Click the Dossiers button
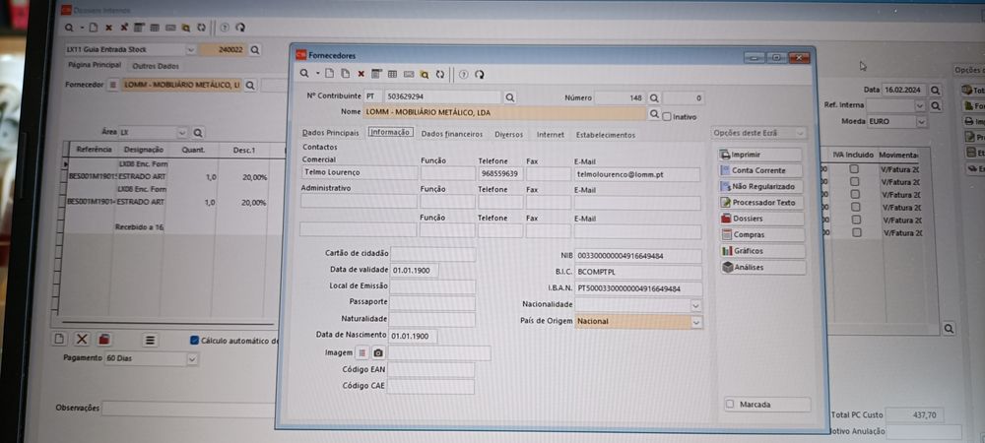 (761, 219)
